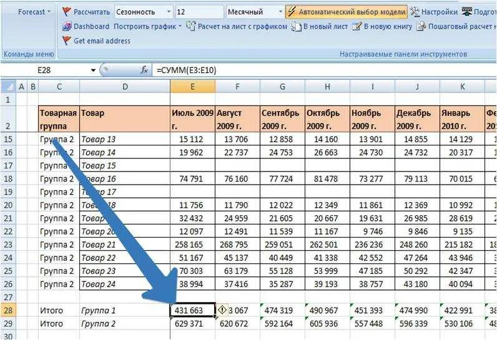Click the Пошаговый расчет icon
The height and width of the screenshot is (340, 497).
pos(421,27)
